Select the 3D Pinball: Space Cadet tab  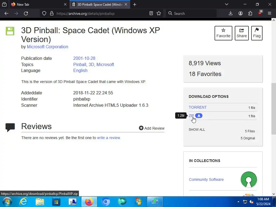100,4
